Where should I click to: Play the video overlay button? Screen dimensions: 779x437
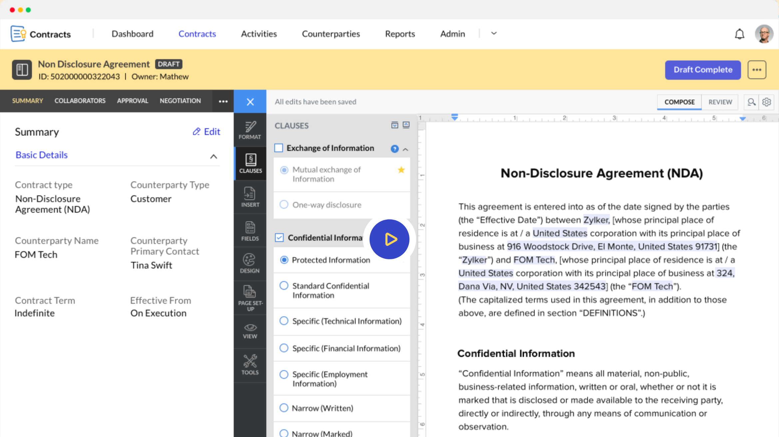[389, 239]
